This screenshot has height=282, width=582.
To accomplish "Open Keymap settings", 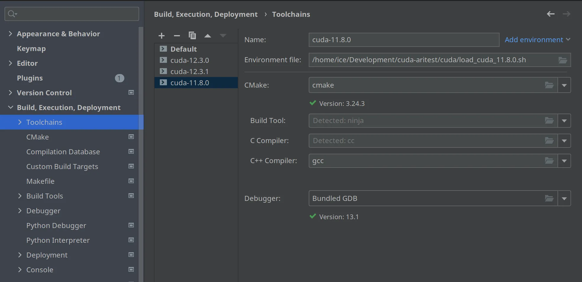I will coord(31,49).
